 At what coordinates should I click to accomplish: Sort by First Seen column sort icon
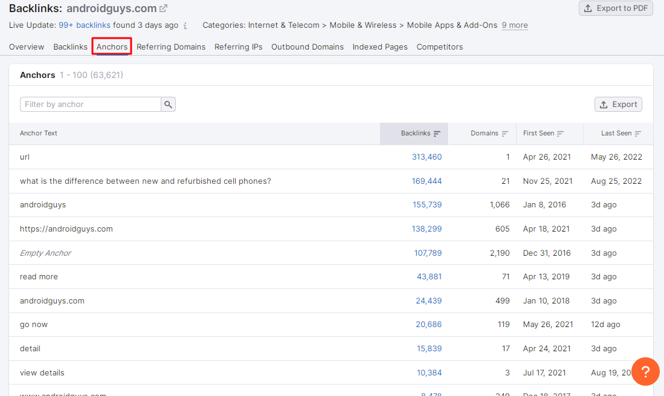(x=560, y=134)
